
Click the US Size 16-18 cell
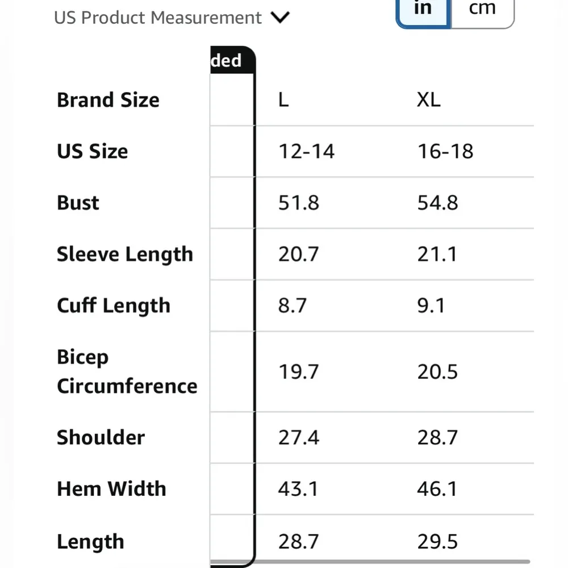[x=445, y=152]
